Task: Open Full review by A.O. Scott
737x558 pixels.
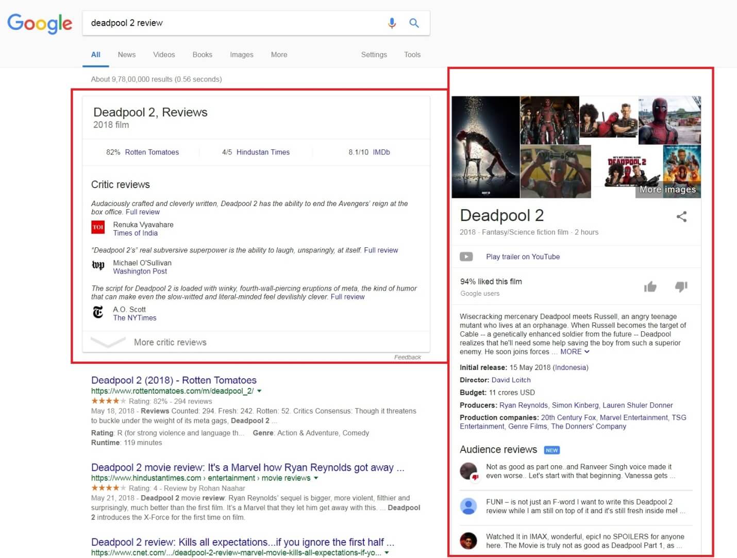Action: [x=347, y=297]
